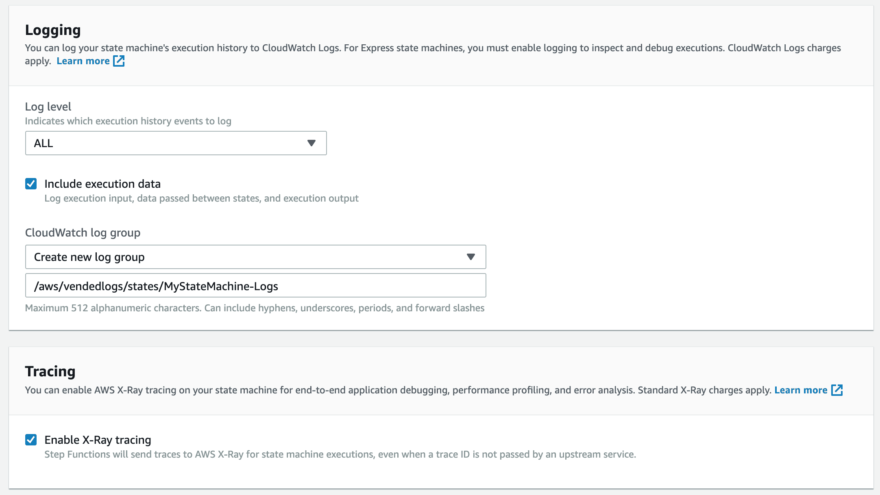Click the Log execution input description text
This screenshot has width=880, height=495.
201,198
